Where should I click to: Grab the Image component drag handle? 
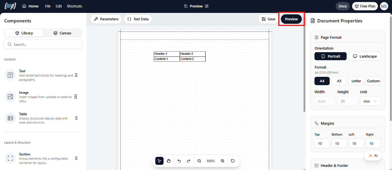[x=76, y=97]
